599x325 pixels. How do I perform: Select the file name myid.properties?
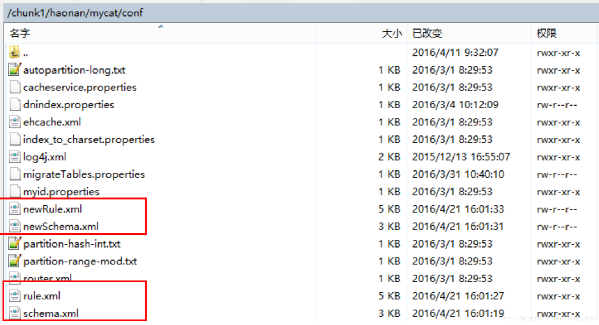point(61,192)
